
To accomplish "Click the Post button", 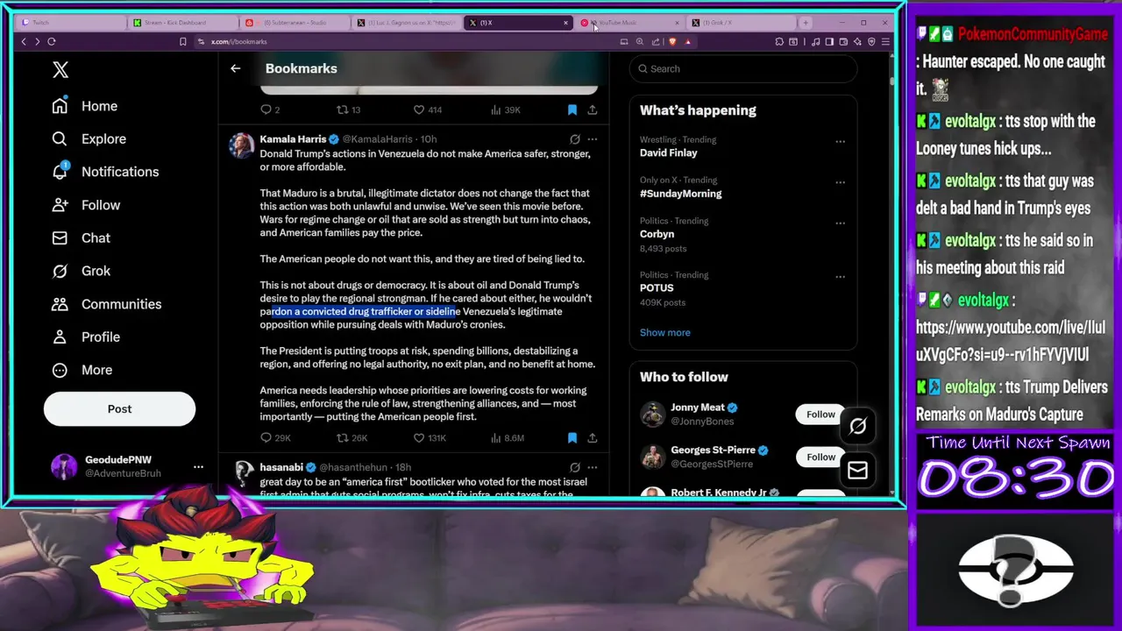I will 119,409.
